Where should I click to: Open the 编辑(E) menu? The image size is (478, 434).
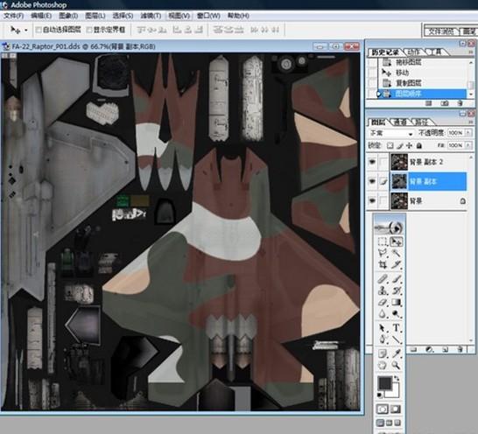(x=41, y=16)
